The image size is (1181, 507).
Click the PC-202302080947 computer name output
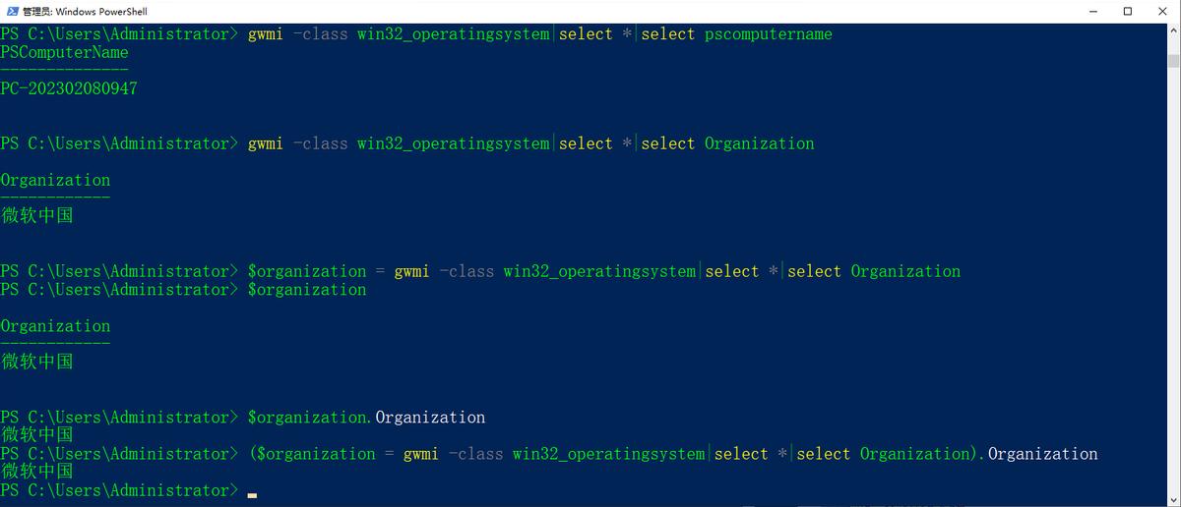(69, 88)
